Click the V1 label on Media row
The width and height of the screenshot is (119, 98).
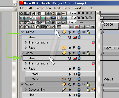pyautogui.click(x=64, y=79)
